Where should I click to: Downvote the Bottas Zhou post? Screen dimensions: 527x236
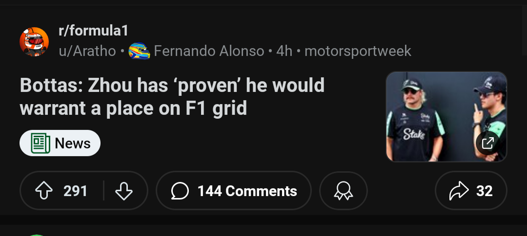click(124, 191)
